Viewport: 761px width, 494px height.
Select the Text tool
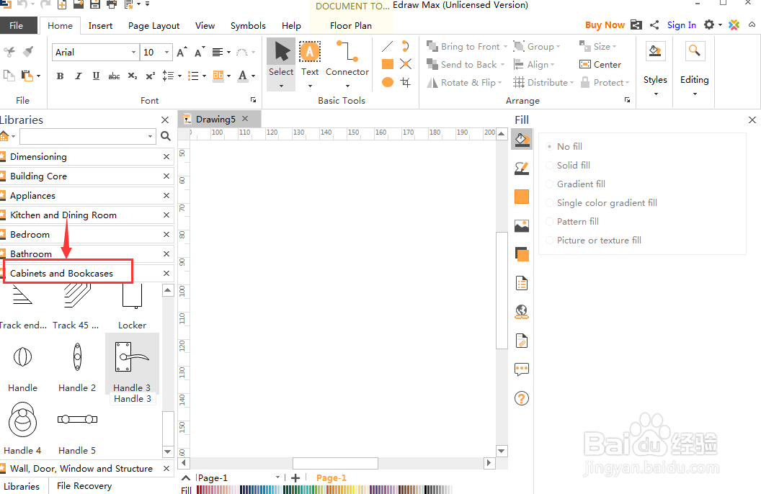pyautogui.click(x=310, y=60)
